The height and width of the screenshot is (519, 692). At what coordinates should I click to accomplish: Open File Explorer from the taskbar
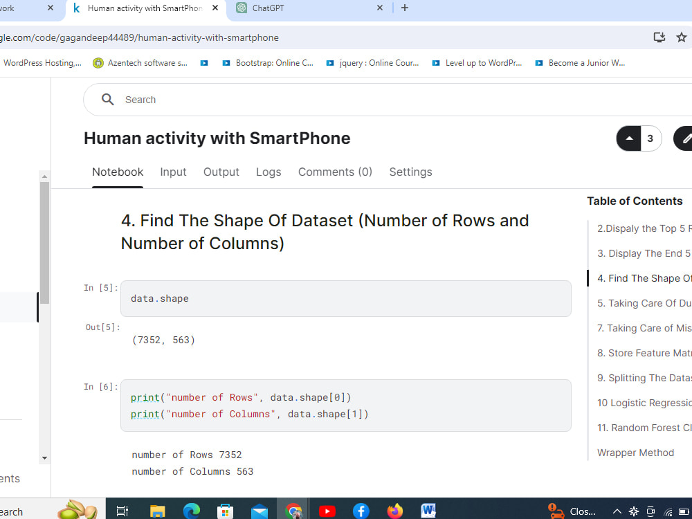click(x=158, y=511)
